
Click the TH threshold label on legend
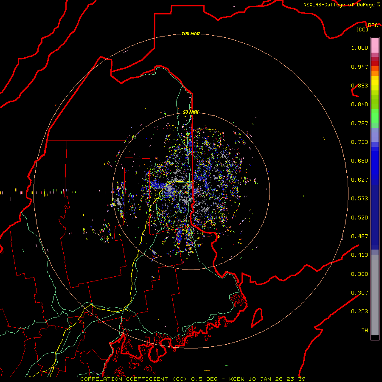365,331
